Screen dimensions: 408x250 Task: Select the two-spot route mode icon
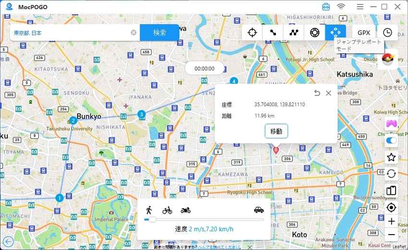(273, 33)
